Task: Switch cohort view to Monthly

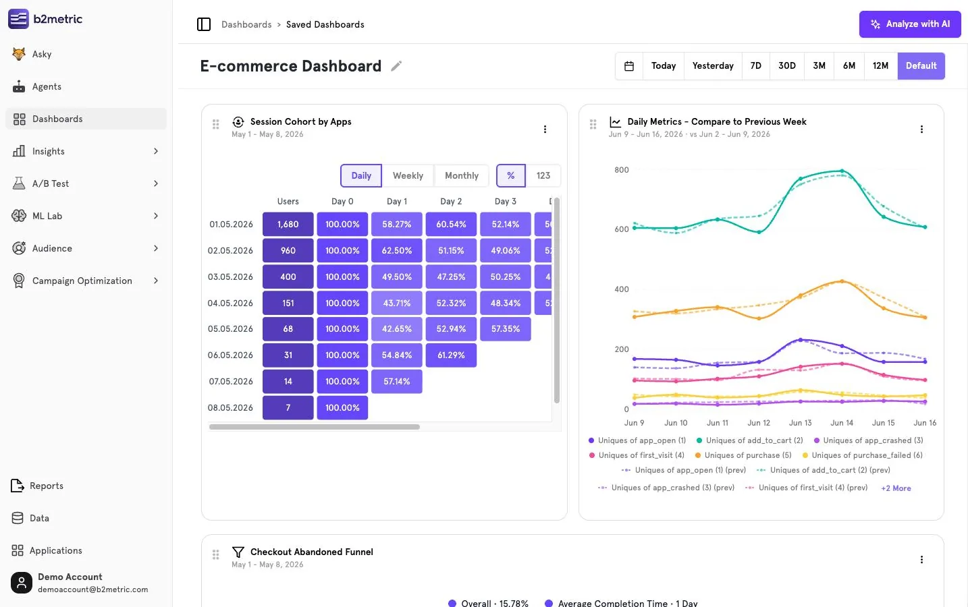Action: point(462,175)
